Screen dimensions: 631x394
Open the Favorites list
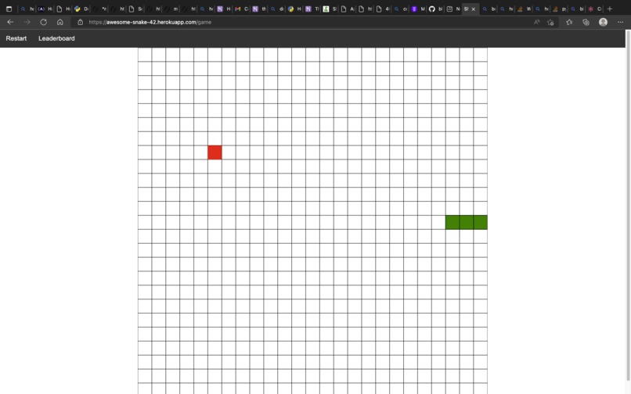coord(569,22)
